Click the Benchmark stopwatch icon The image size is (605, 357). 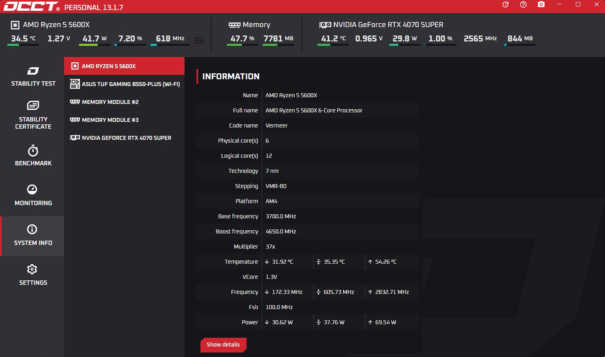point(33,151)
